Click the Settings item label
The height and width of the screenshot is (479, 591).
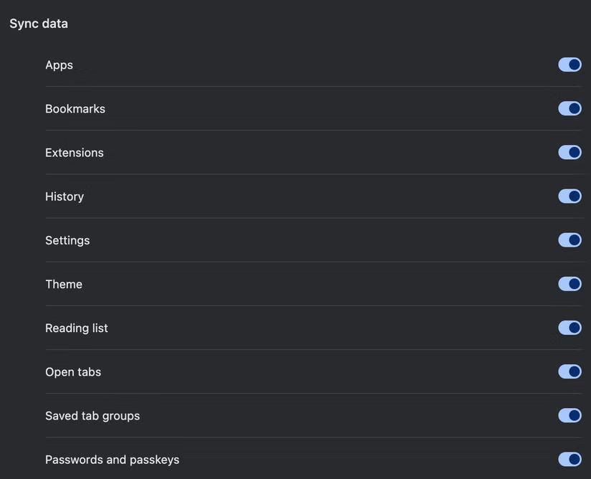point(67,239)
